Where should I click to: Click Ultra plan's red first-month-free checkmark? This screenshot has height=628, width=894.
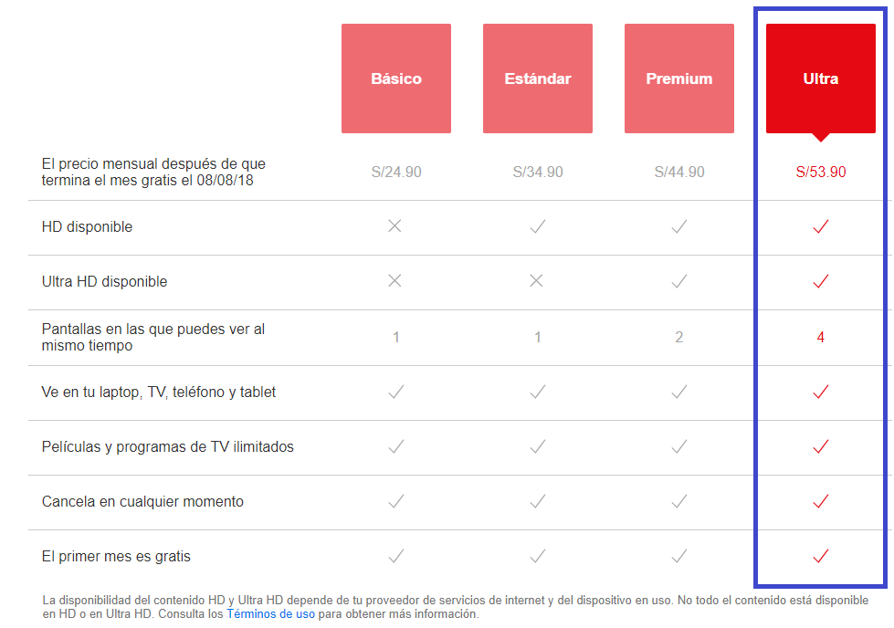pyautogui.click(x=820, y=556)
